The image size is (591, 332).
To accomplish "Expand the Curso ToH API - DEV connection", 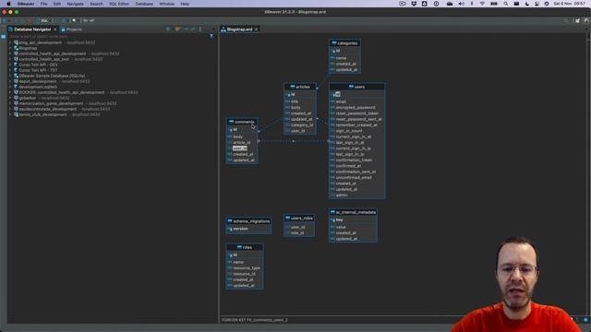I will coord(10,65).
